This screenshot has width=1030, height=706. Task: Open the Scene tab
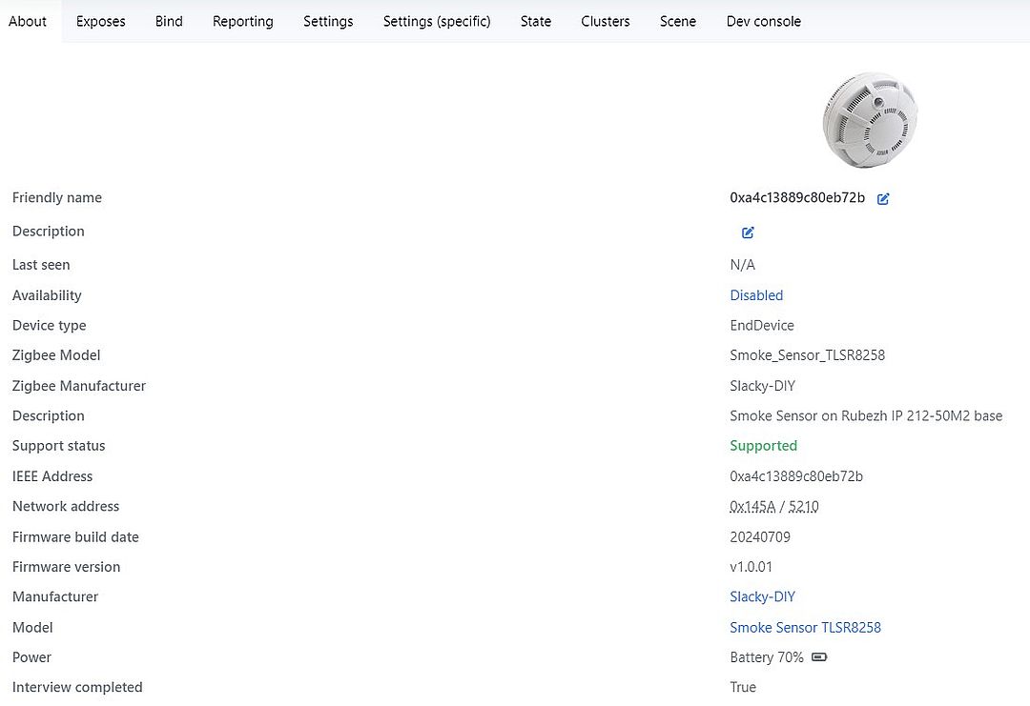[678, 21]
